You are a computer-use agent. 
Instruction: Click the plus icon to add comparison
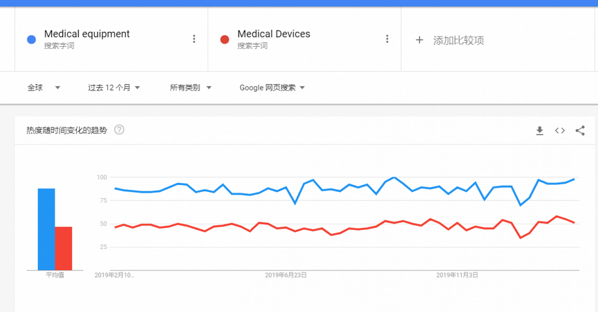pos(419,40)
